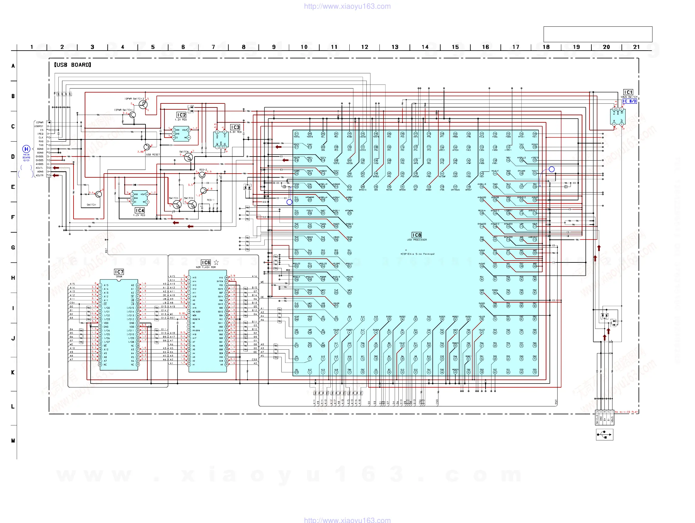Viewport: 695px width, 523px height.
Task: Click the IC6 NOR Flash ROM label
Action: point(206,262)
